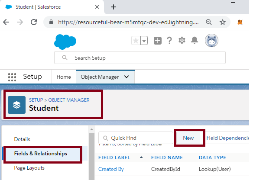This screenshot has height=180, width=253.
Task: Click the padlock site info icon
Action: (x=51, y=22)
